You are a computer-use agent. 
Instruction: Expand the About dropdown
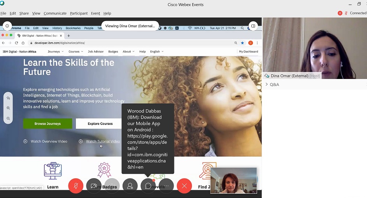click(x=128, y=51)
